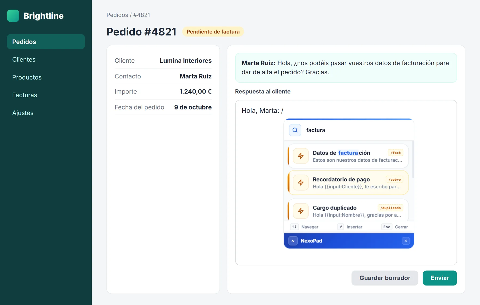Click the search magnifier icon in NexoPad
Viewport: 480px width, 305px height.
click(x=295, y=130)
